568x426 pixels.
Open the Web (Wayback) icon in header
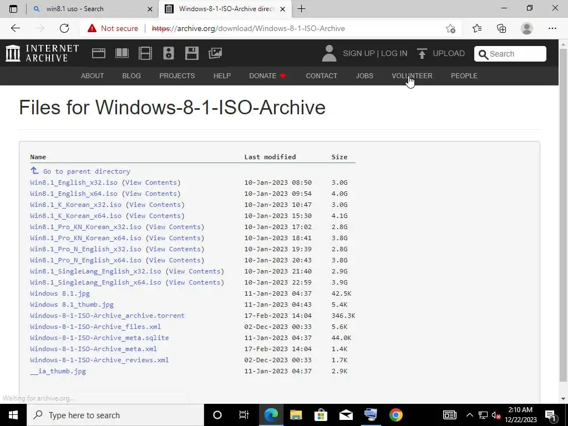[99, 53]
